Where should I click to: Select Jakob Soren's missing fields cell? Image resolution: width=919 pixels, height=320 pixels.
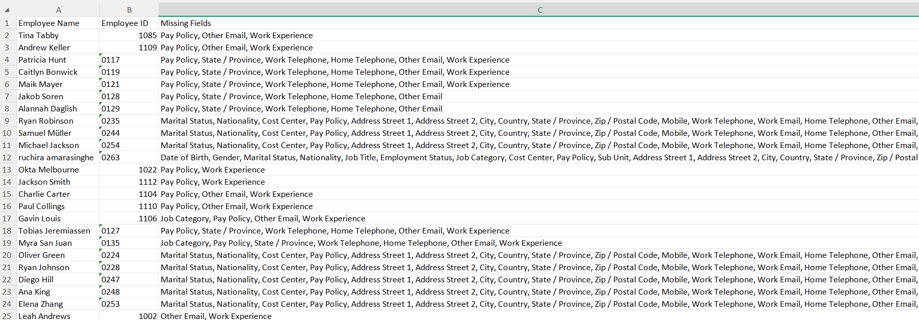click(x=539, y=96)
